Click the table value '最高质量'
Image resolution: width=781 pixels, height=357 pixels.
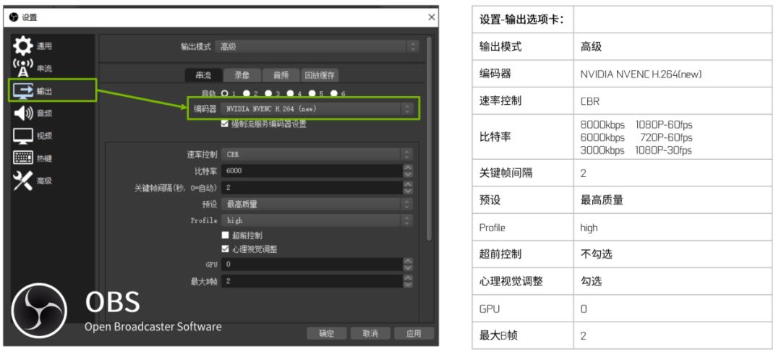pos(602,200)
